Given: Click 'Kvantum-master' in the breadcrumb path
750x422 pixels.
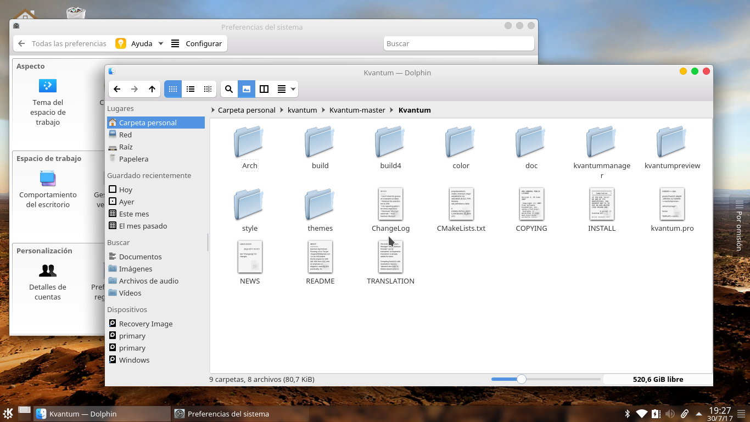Looking at the screenshot, I should coord(357,110).
